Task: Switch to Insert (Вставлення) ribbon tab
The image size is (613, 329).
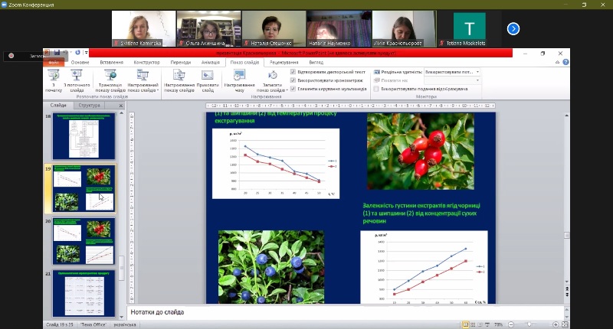Action: point(111,63)
